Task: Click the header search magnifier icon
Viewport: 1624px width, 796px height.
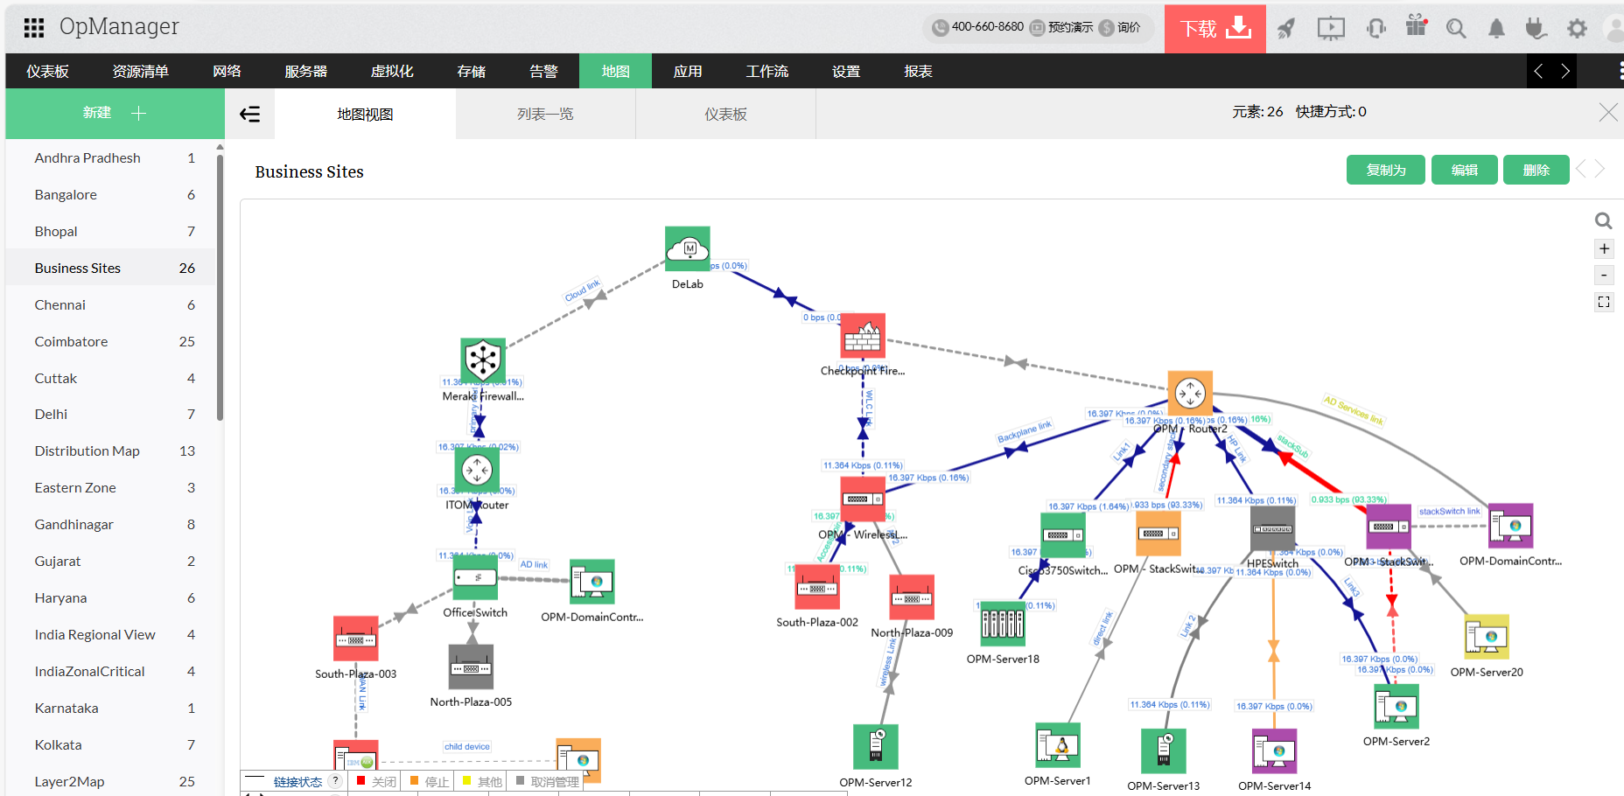Action: click(1456, 29)
